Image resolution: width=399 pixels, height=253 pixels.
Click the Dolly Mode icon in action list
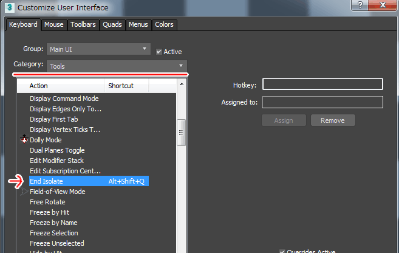coord(24,140)
